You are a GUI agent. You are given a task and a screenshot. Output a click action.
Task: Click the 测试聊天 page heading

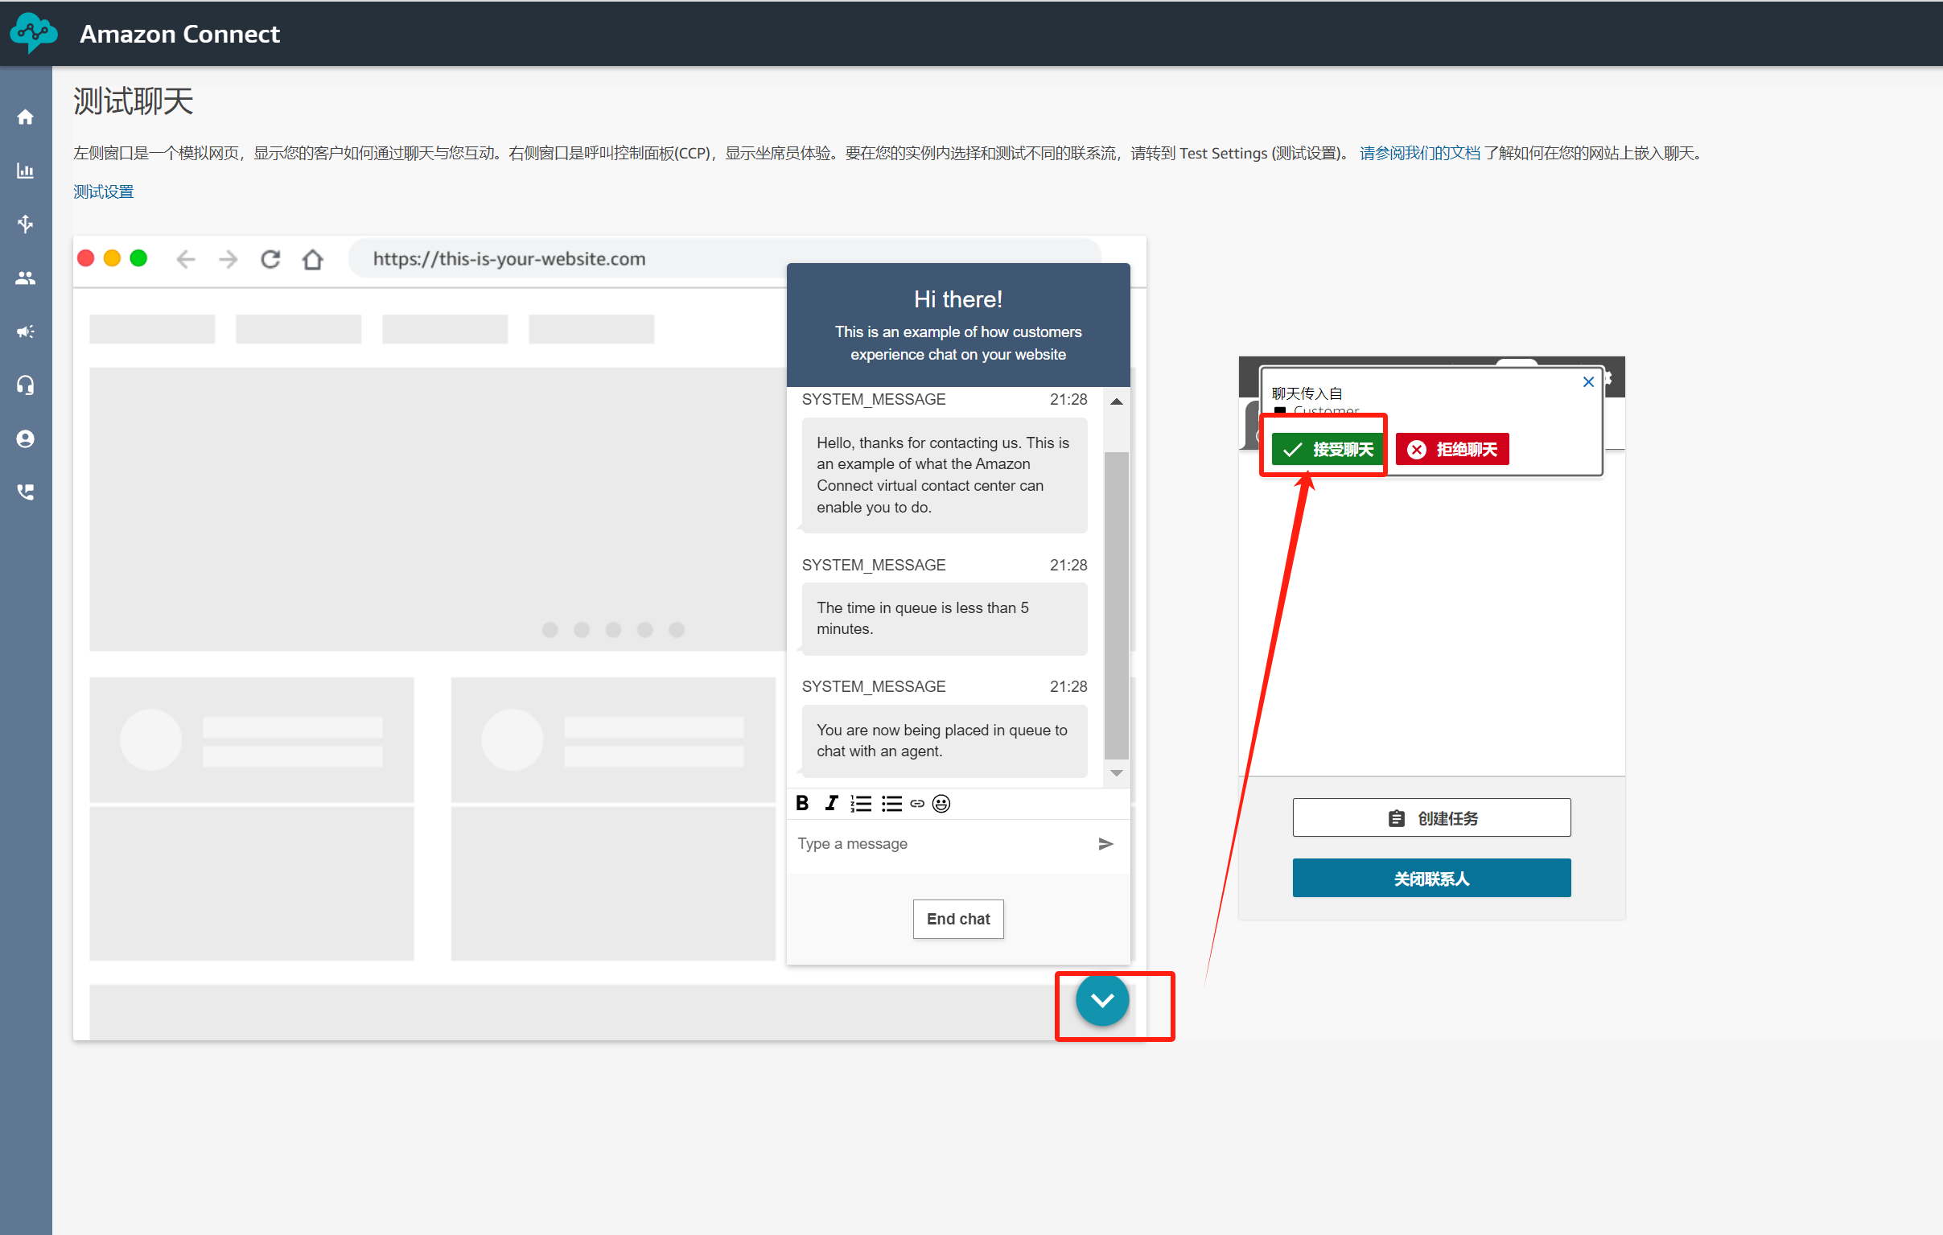pos(133,101)
